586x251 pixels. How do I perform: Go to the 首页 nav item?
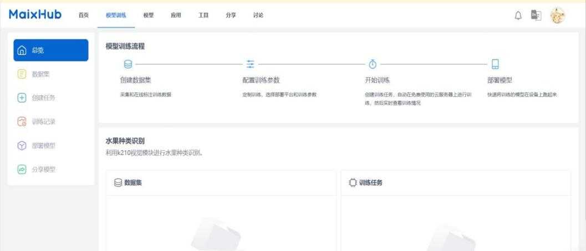coord(84,16)
